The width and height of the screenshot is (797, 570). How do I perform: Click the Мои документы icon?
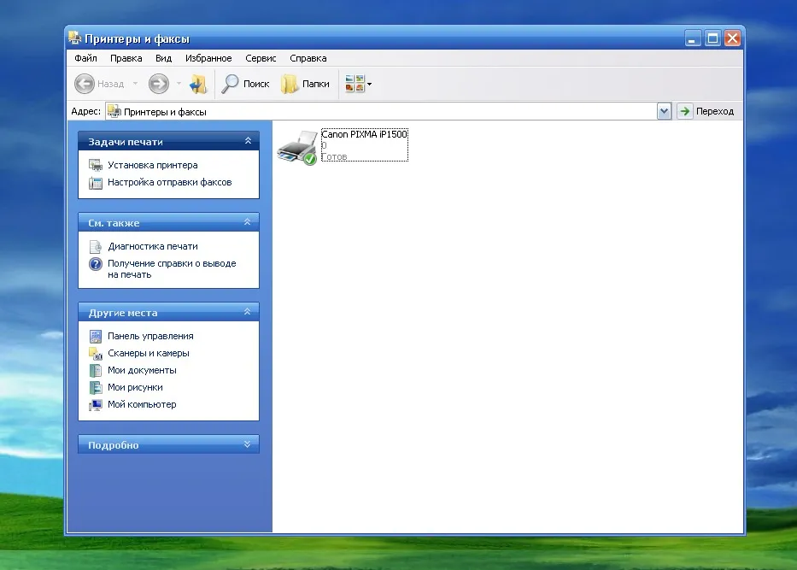pos(95,370)
